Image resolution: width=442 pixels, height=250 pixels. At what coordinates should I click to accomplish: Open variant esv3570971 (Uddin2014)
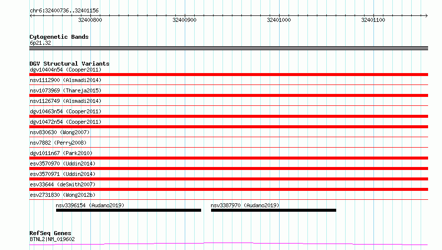[x=63, y=174]
